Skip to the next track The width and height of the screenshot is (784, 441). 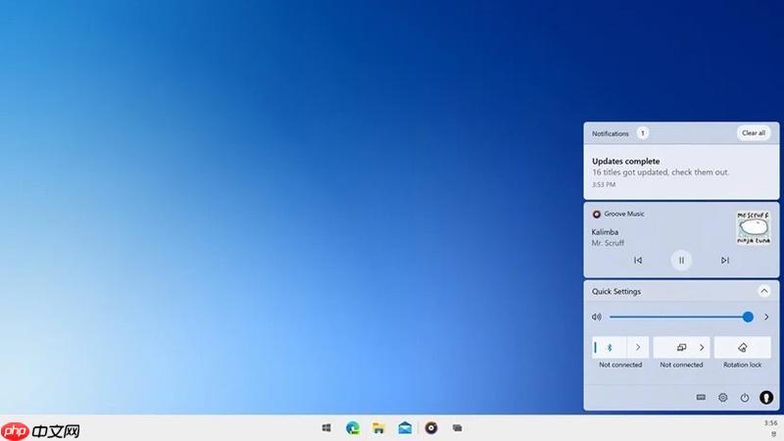tap(725, 260)
